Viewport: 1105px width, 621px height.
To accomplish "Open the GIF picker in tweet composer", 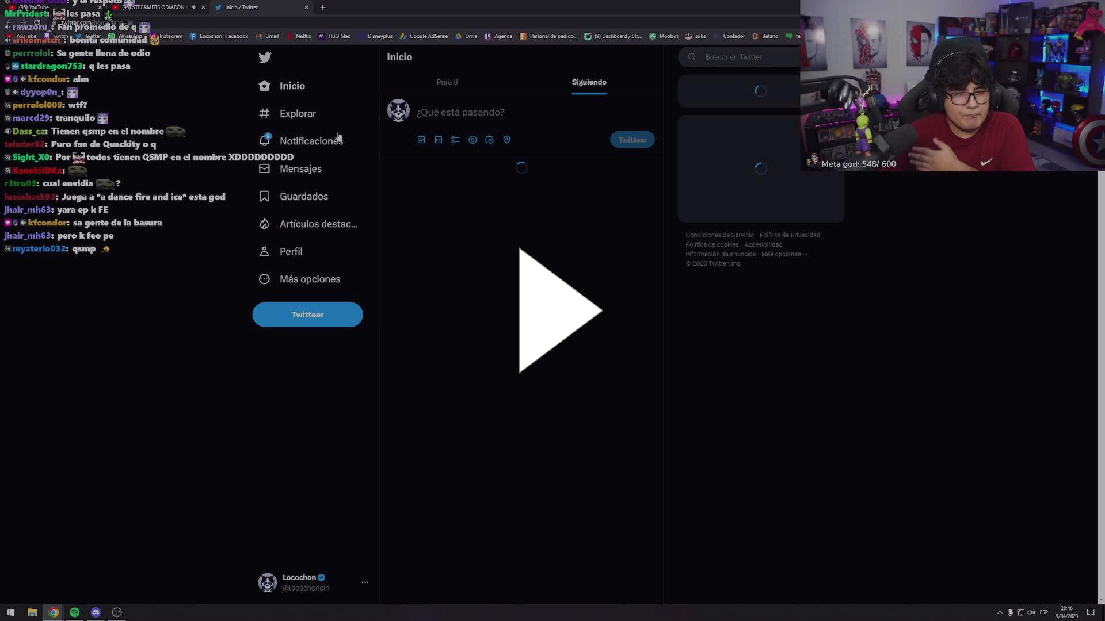I will click(439, 140).
